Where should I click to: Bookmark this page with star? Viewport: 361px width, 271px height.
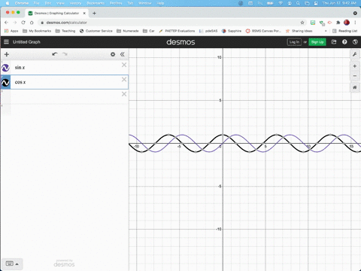(x=302, y=23)
